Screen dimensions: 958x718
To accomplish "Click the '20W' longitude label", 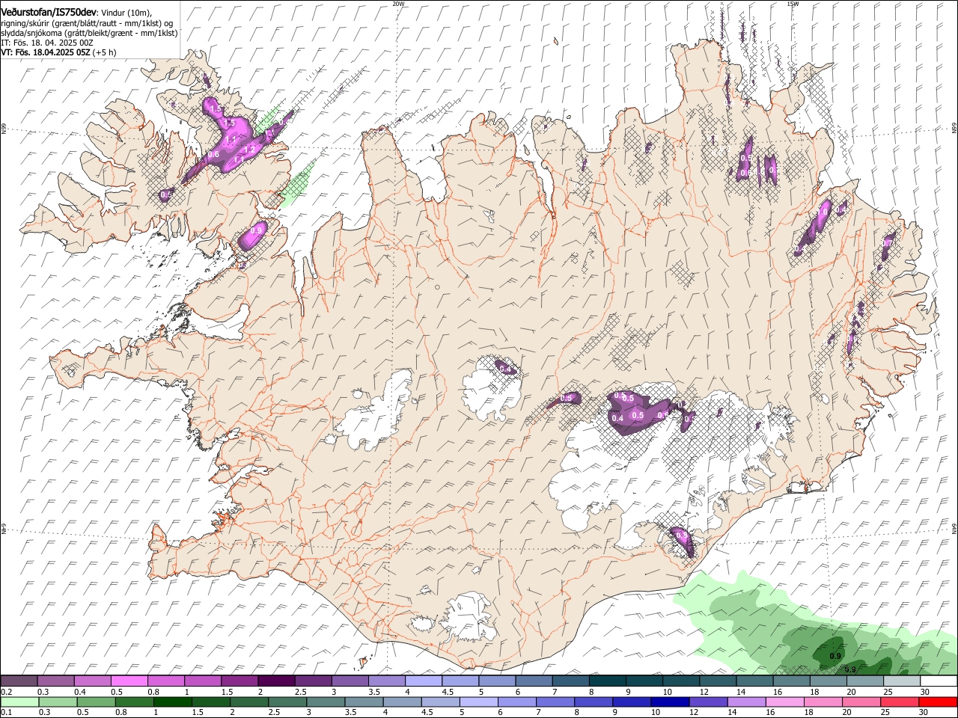I will 398,4.
